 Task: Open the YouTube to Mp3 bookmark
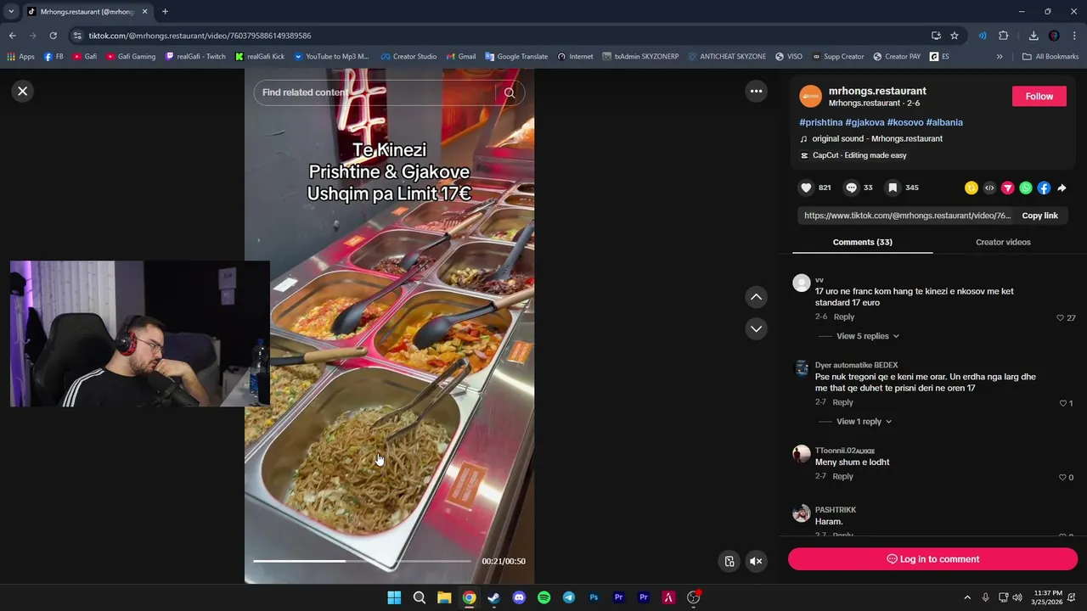coord(331,57)
